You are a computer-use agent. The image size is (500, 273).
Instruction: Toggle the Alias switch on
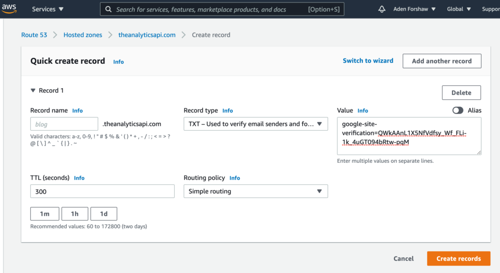(458, 111)
